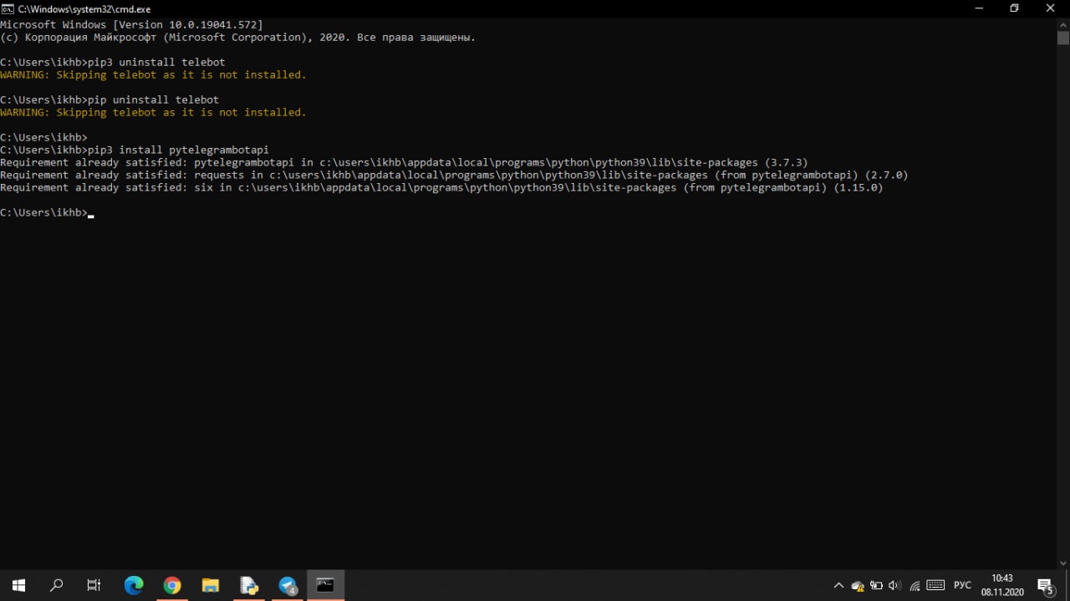The height and width of the screenshot is (601, 1070).
Task: Open cmd window system menu icon
Action: [x=8, y=8]
